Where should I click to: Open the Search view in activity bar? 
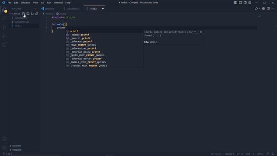pos(4,18)
